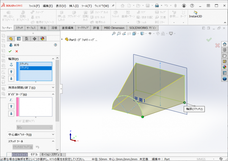Click the 輪郭(スケッチ2) callout label
This screenshot has height=161, width=228.
[194, 109]
